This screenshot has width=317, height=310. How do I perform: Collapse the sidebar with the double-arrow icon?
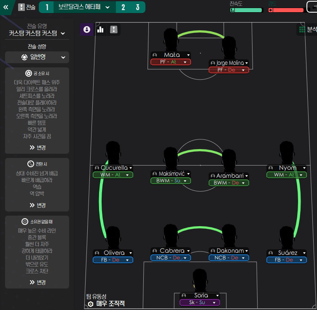coord(5,7)
